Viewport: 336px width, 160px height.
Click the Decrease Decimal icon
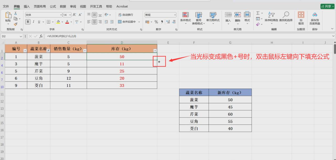[x=174, y=22]
